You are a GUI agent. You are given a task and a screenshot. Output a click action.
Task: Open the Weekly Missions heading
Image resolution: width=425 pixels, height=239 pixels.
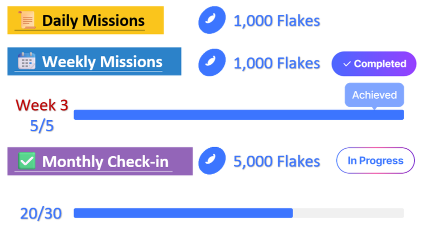[102, 62]
